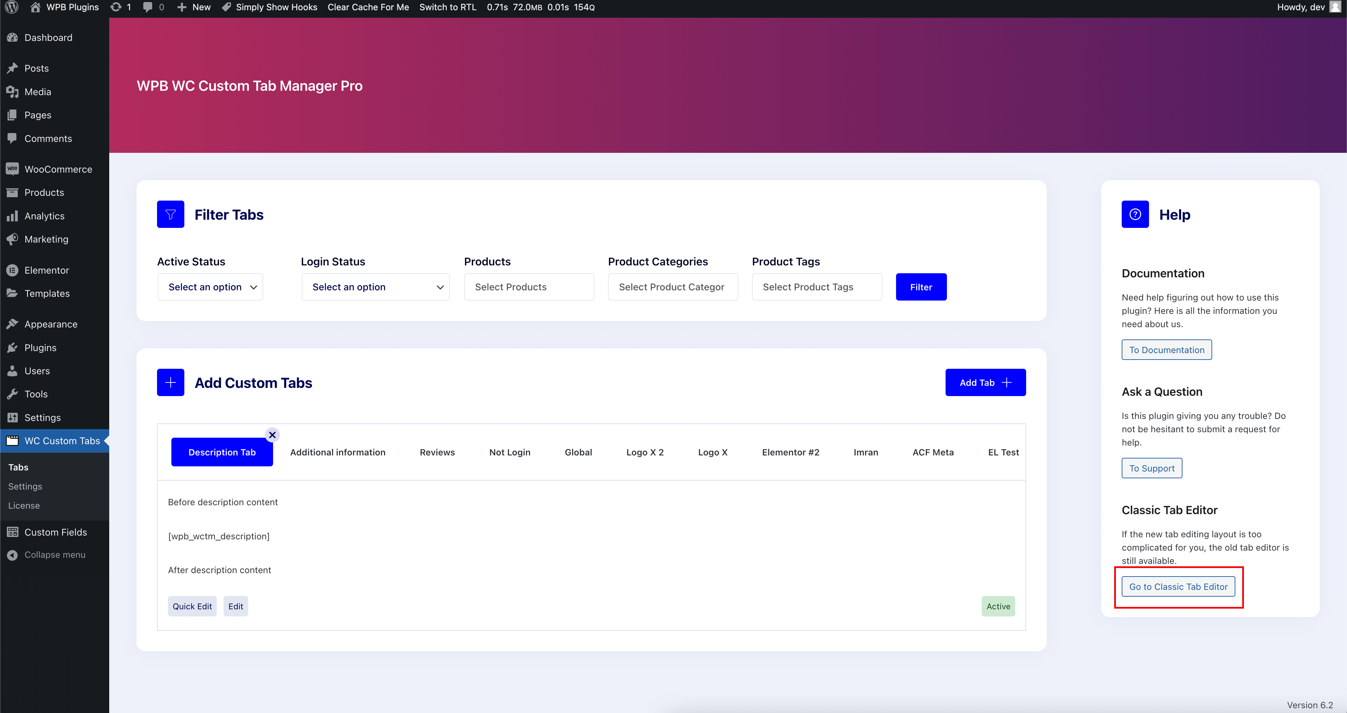Switch to the Global tab
Image resolution: width=1347 pixels, height=713 pixels.
[578, 452]
